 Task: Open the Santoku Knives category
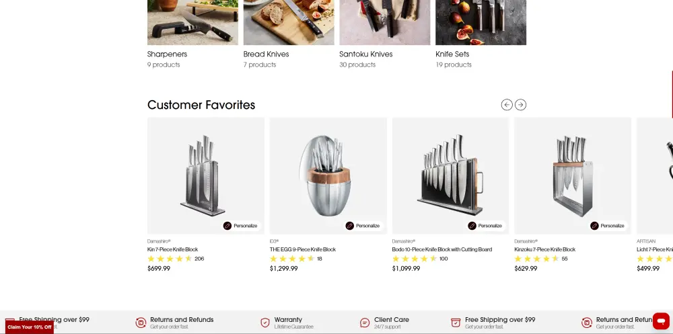pyautogui.click(x=365, y=54)
